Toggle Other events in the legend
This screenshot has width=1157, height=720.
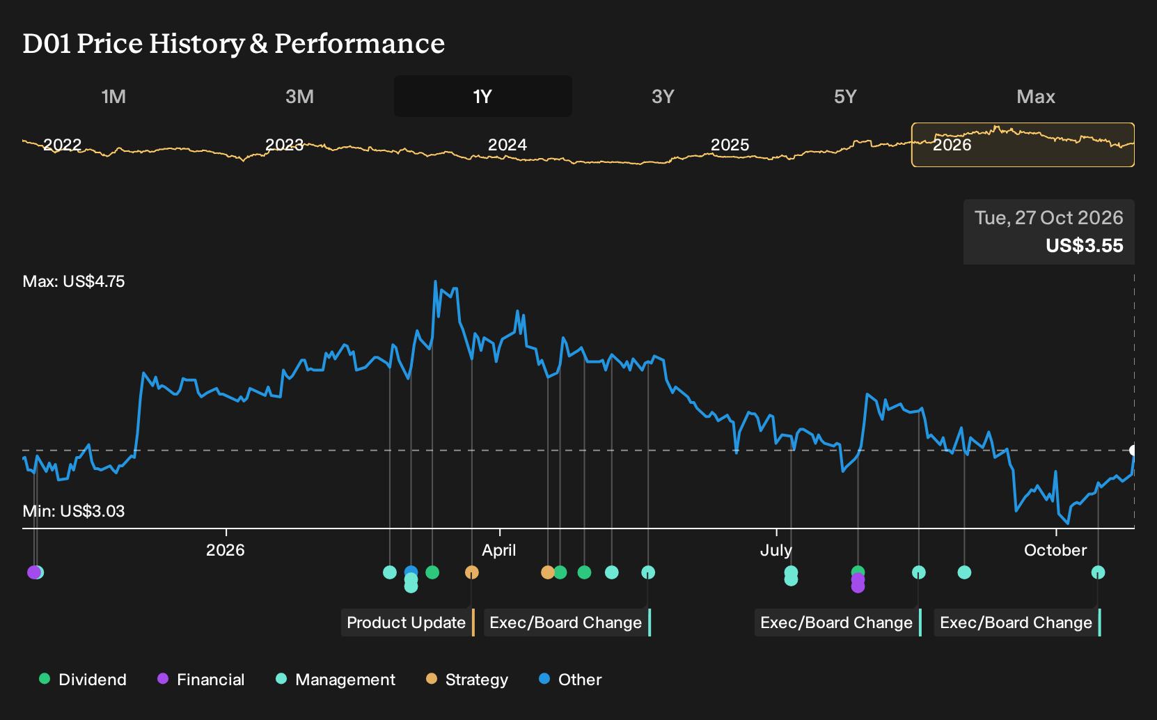[x=570, y=680]
